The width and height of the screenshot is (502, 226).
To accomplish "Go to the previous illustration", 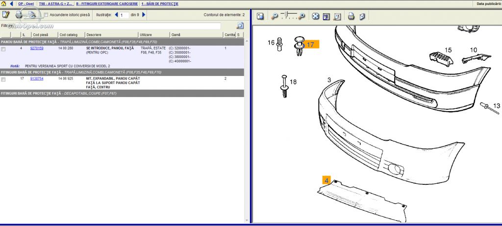I will 116,15.
